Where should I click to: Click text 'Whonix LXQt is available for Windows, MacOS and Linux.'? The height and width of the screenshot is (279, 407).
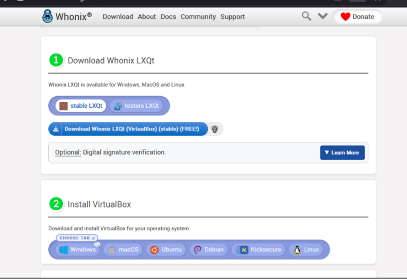[117, 85]
